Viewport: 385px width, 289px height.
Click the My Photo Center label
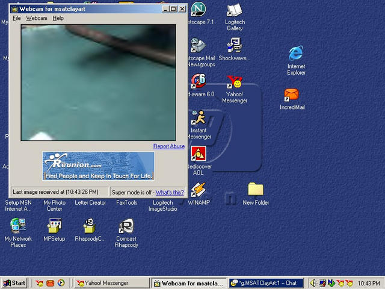click(x=55, y=206)
